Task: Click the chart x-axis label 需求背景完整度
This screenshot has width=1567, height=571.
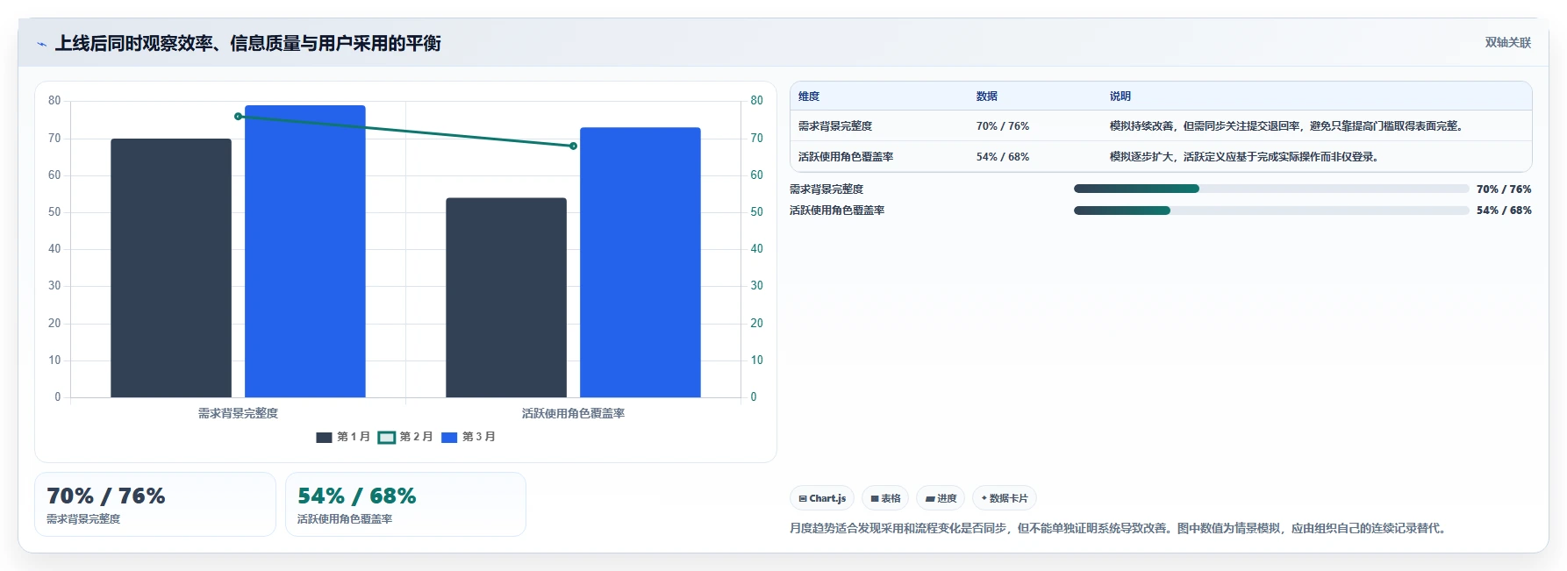Action: point(238,413)
